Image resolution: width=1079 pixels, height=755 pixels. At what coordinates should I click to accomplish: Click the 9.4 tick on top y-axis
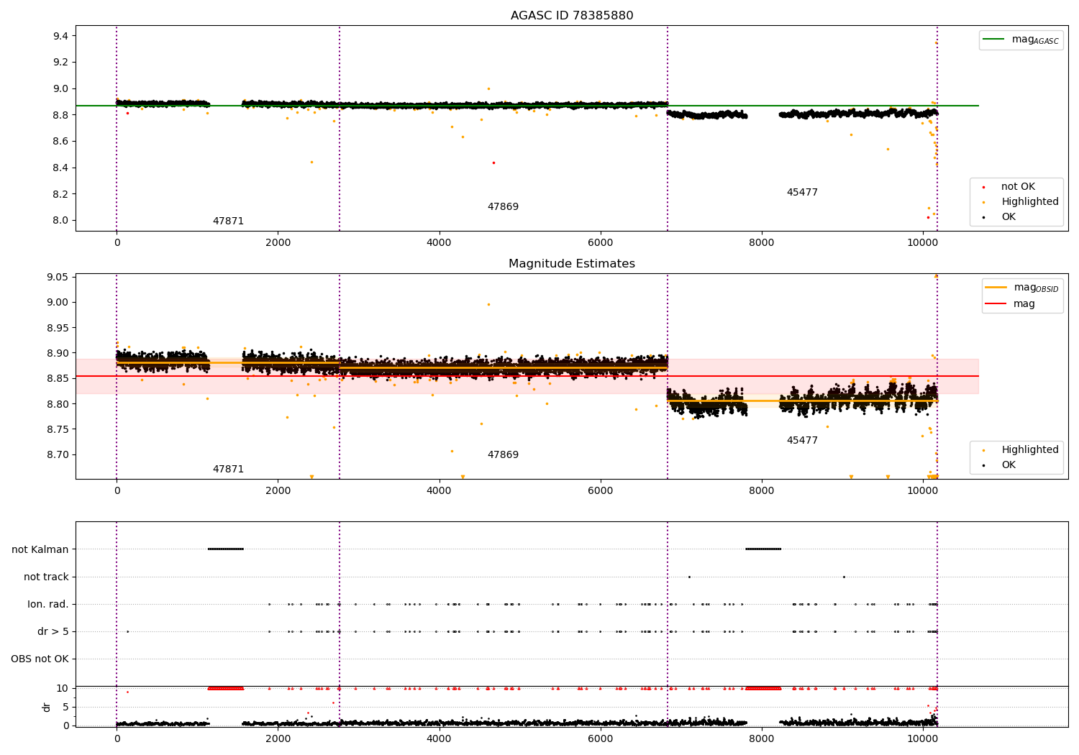(61, 36)
